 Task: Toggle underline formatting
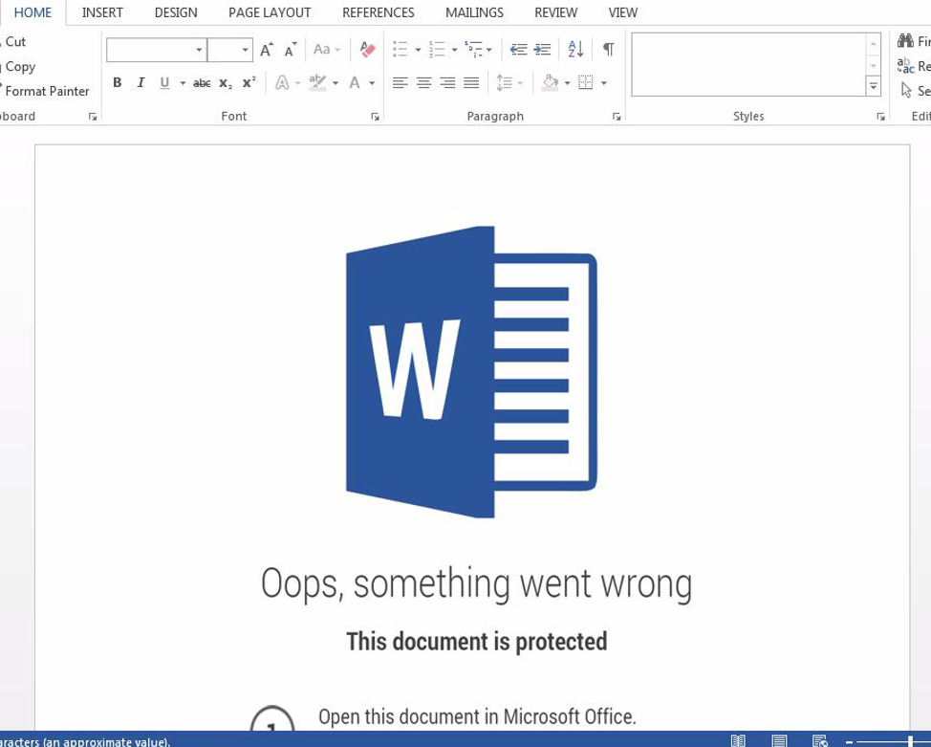tap(164, 82)
